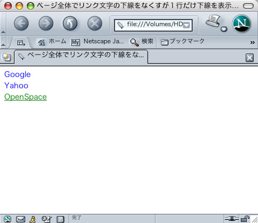Click the file:///Volumes/HD address field
The height and width of the screenshot is (223, 258).
(153, 25)
